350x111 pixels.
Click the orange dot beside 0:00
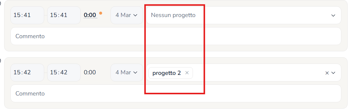[x=101, y=13]
